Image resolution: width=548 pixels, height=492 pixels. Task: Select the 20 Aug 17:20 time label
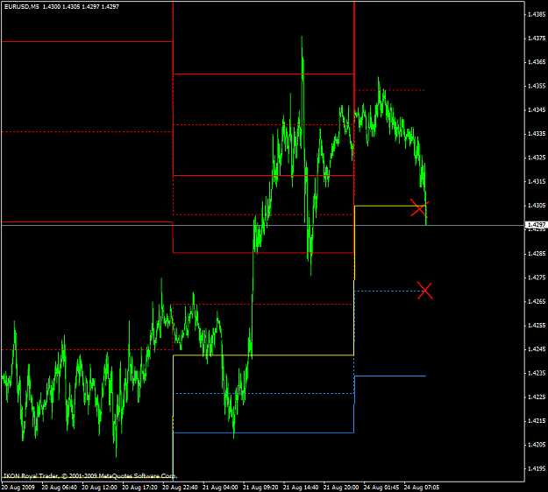[139, 487]
